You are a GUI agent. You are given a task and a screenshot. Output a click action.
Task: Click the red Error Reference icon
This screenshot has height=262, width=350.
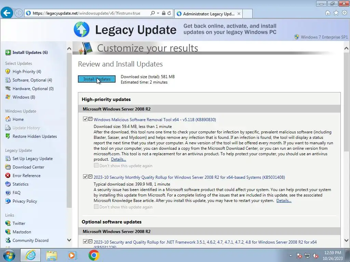click(8, 175)
